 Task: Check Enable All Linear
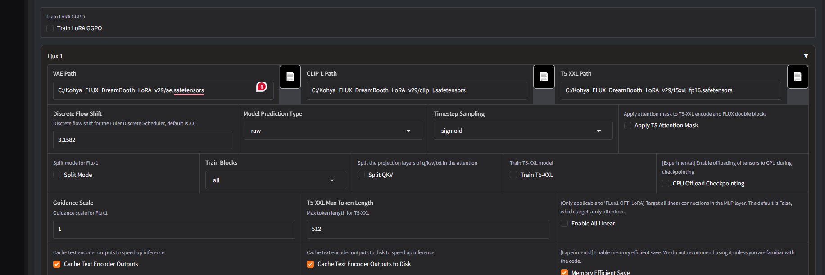pyautogui.click(x=564, y=224)
